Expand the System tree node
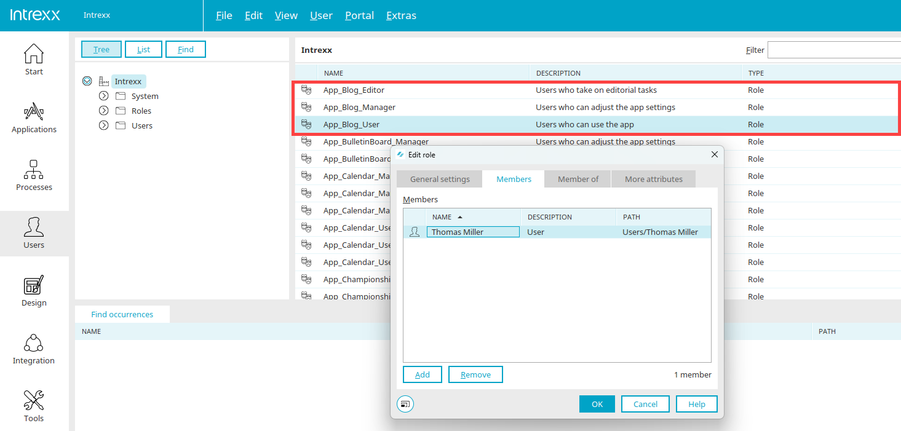Screen dimensions: 901x431 click(103, 96)
